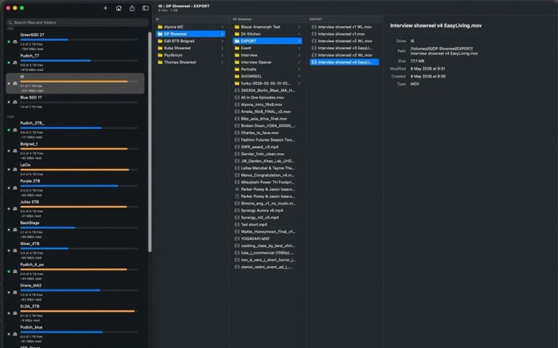Select Bike_asia_drive_final.mov
The width and height of the screenshot is (558, 348).
[267, 119]
